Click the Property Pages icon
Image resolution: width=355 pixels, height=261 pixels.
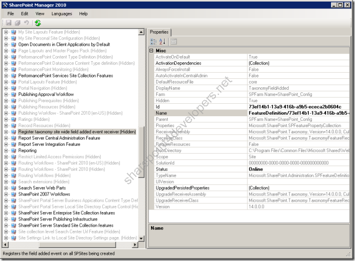point(174,42)
